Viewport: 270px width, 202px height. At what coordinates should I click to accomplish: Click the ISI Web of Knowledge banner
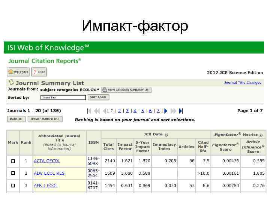coord(134,48)
